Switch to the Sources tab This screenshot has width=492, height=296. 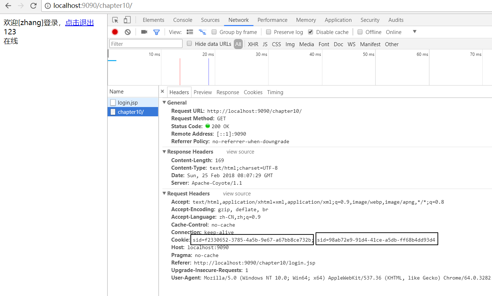210,20
